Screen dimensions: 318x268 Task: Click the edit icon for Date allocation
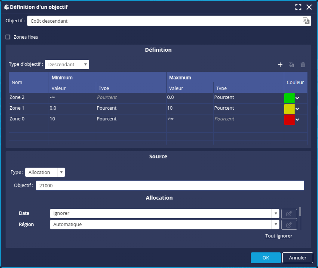click(x=289, y=214)
